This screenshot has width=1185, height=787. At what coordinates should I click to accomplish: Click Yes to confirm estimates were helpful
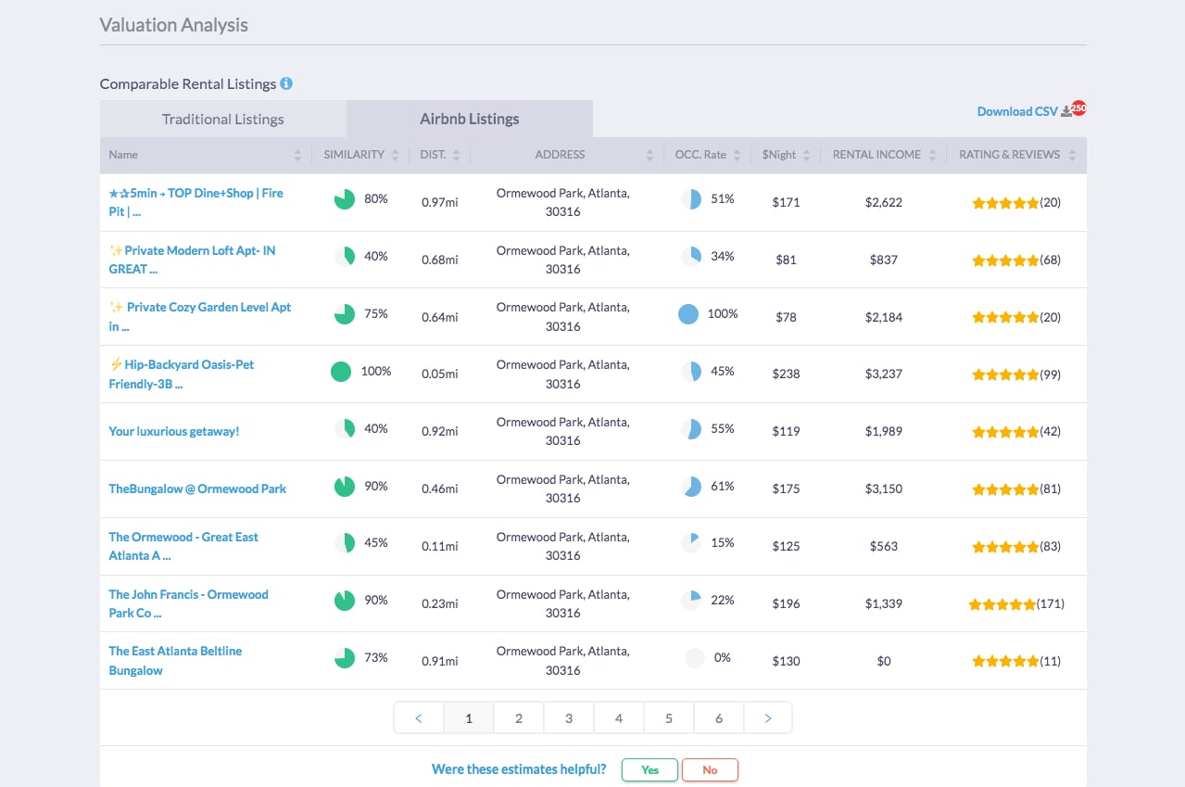tap(649, 769)
